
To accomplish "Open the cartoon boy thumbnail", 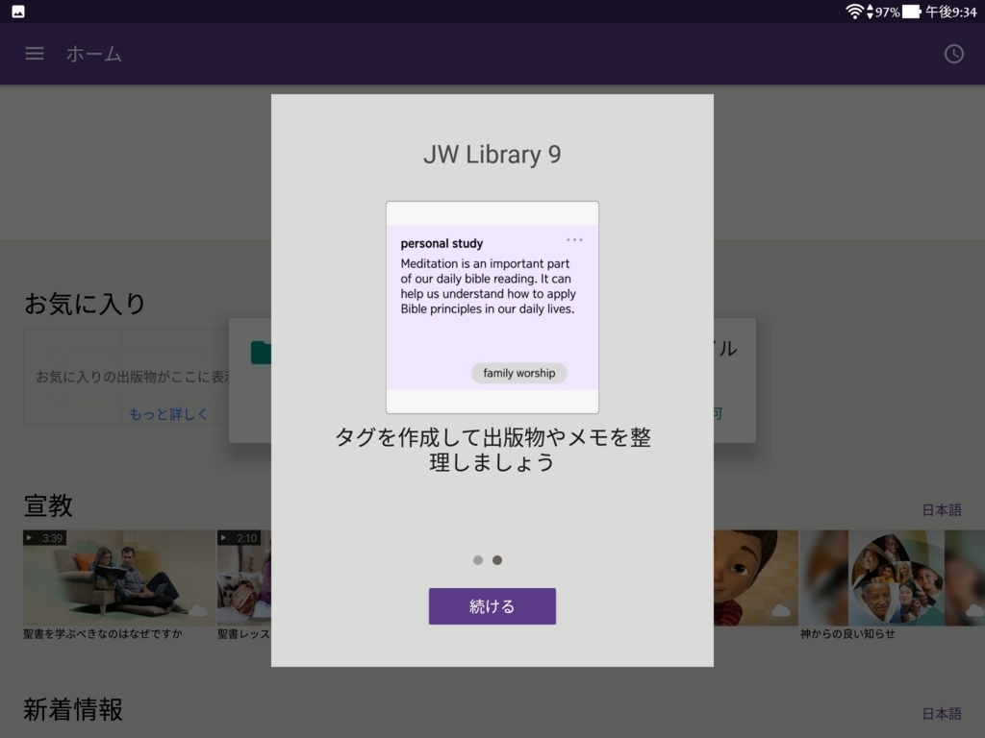I will [756, 578].
